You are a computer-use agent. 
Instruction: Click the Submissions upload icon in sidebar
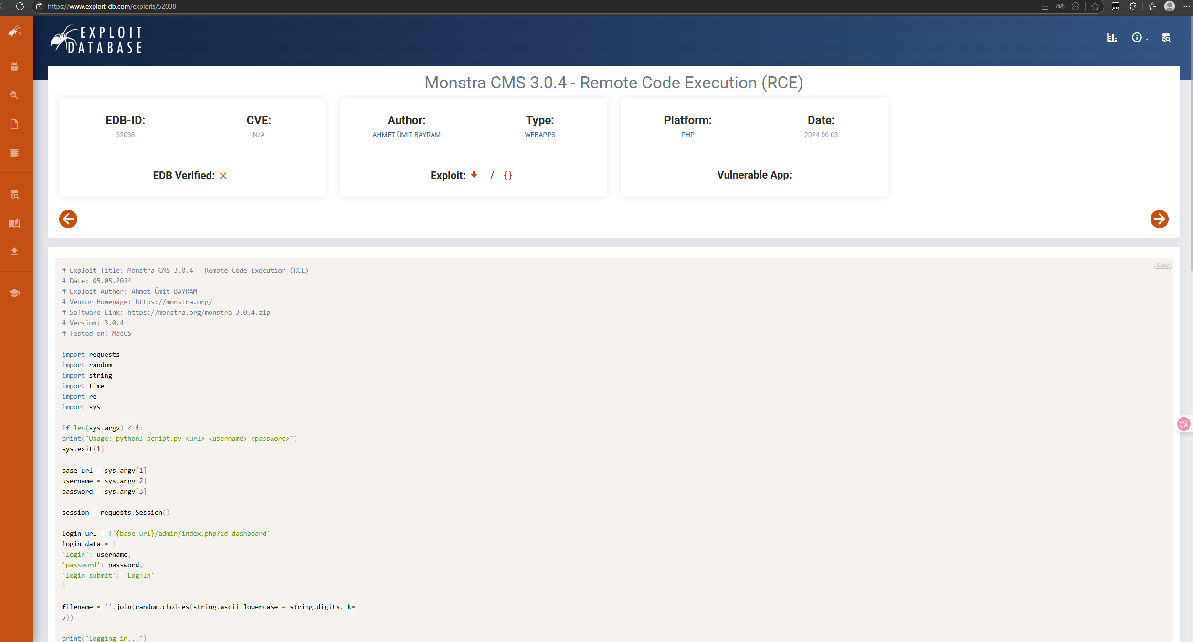tap(14, 251)
